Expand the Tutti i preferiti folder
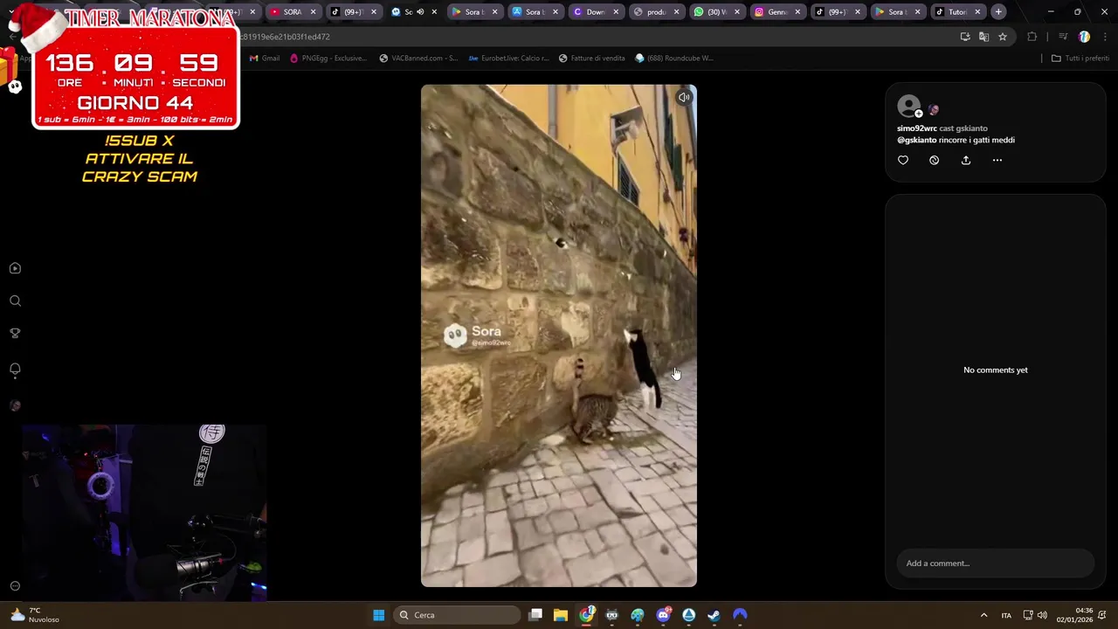 [1080, 59]
